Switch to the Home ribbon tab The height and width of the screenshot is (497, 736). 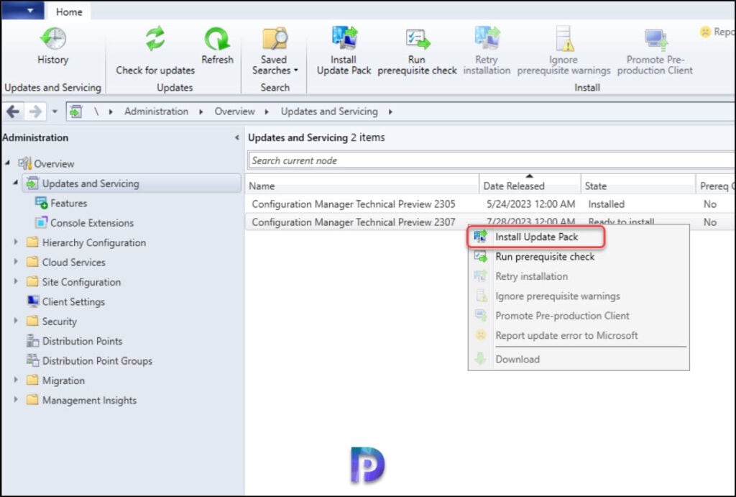coord(69,12)
